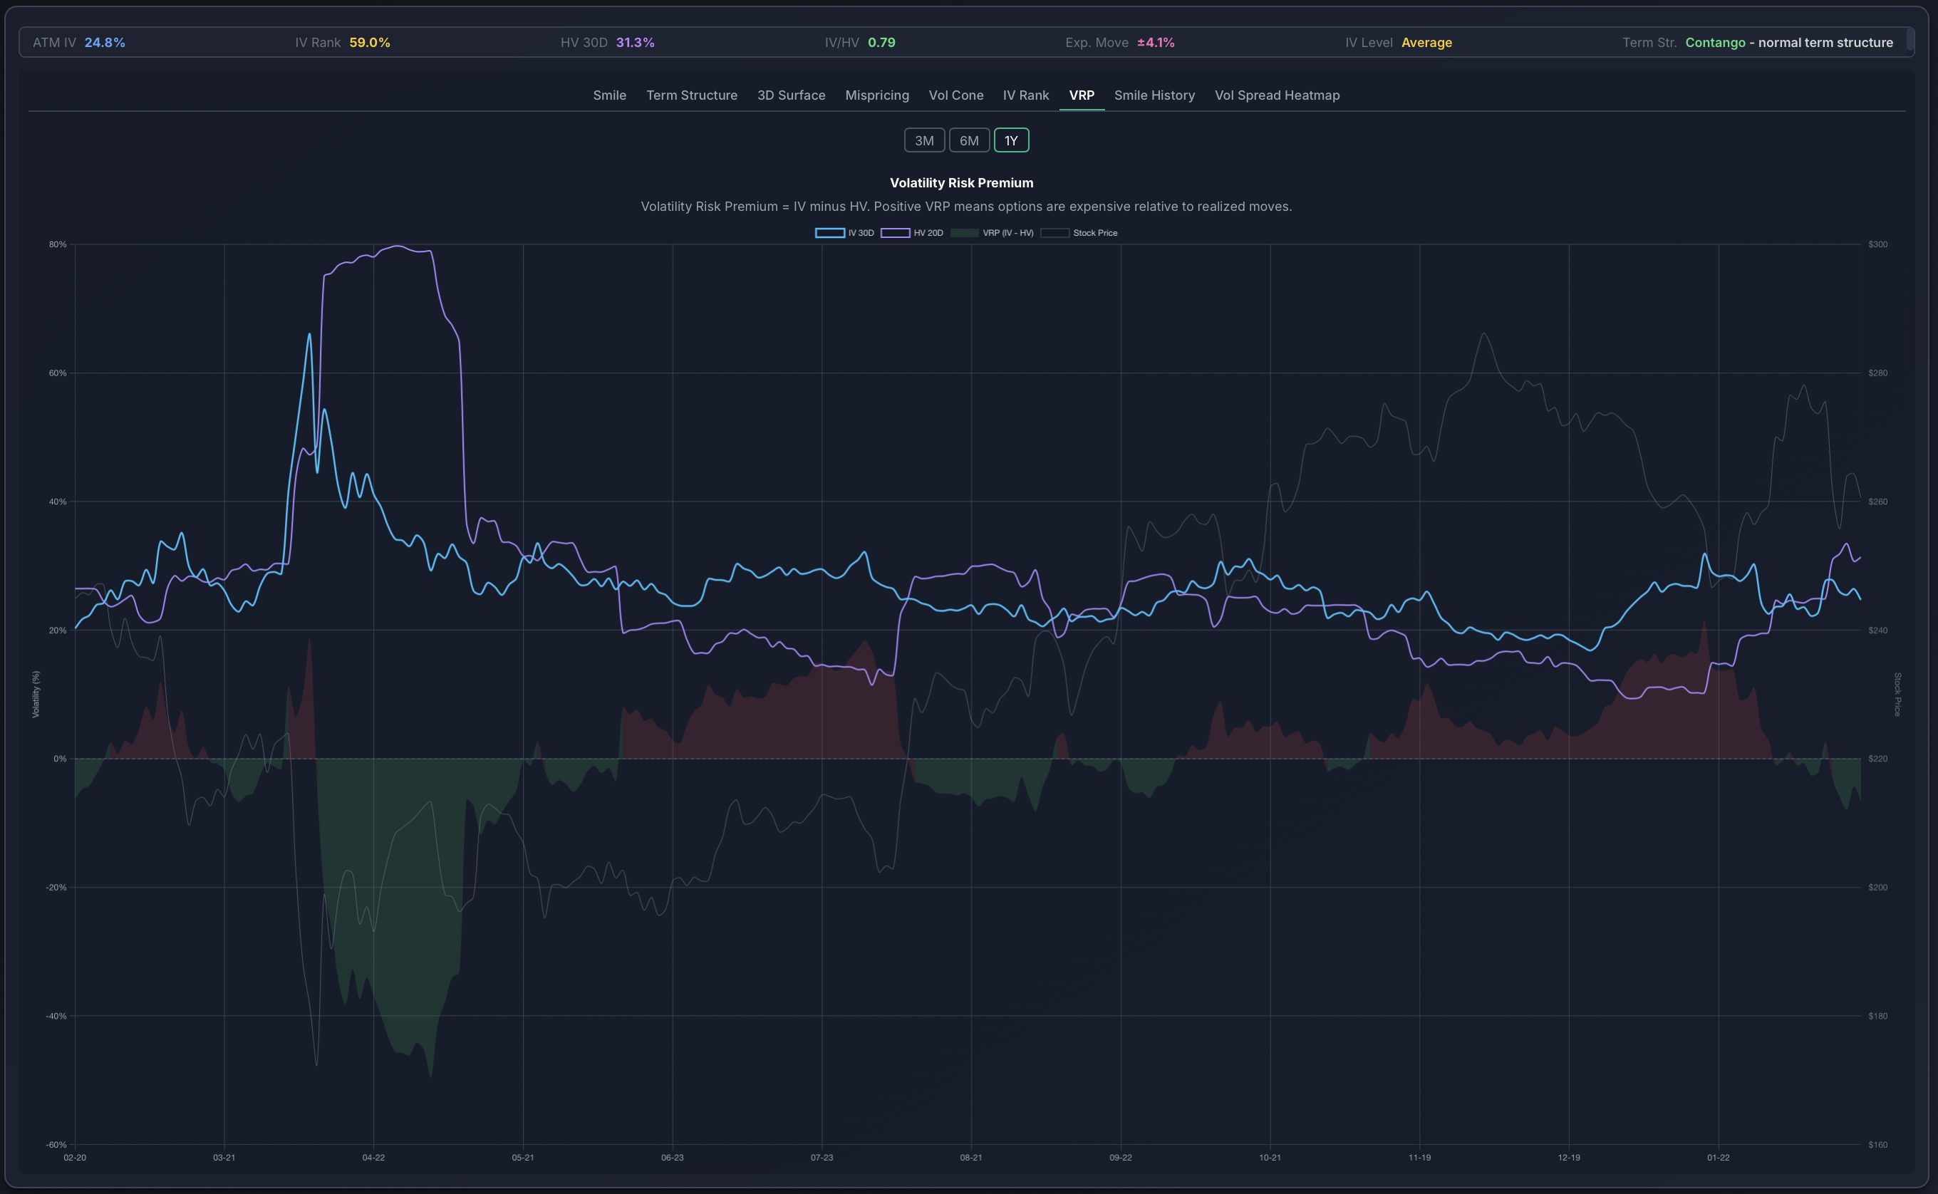Toggle the IV 30D series in legend
Viewport: 1938px width, 1194px height.
845,233
